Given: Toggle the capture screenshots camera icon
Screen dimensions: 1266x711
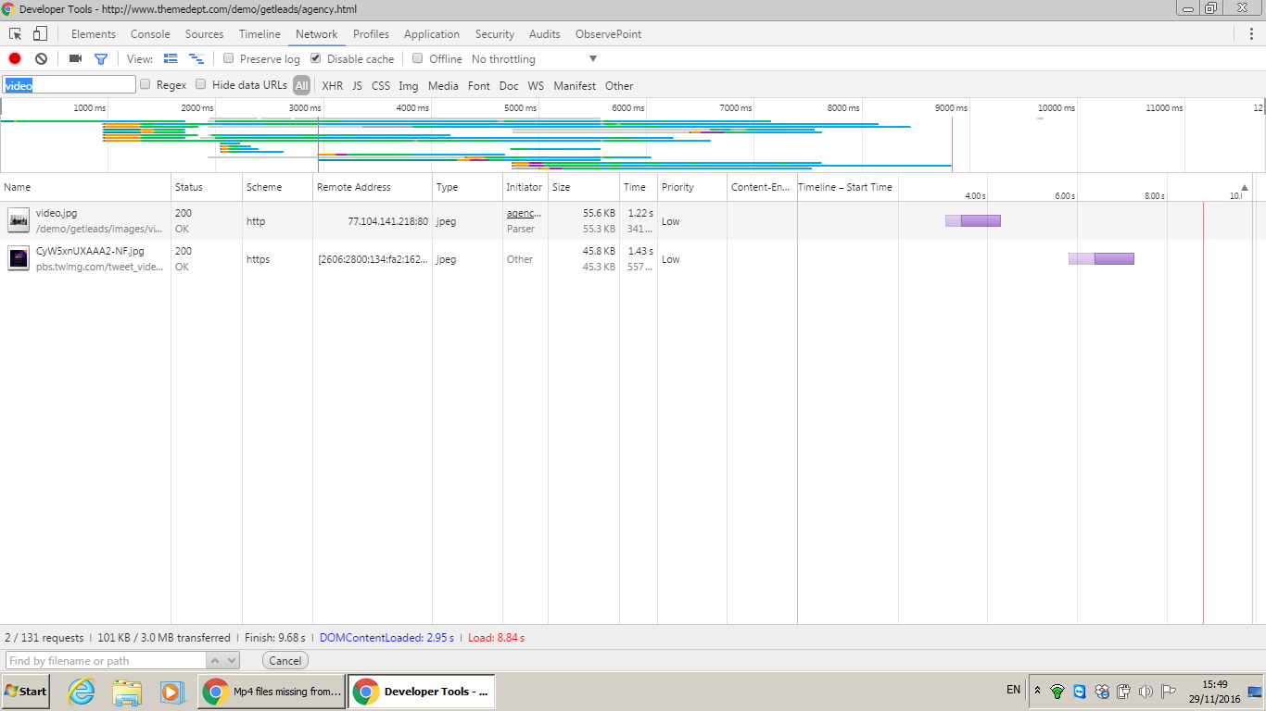Looking at the screenshot, I should (x=76, y=58).
